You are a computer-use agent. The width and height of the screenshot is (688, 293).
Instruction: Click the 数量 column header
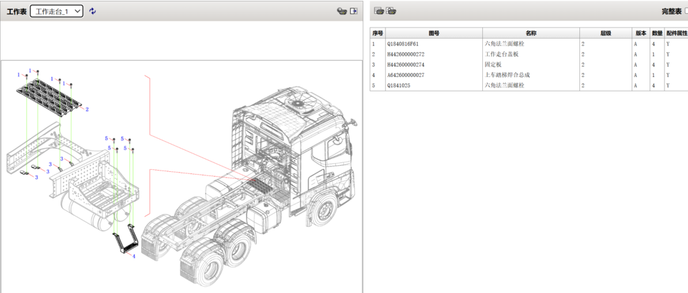click(657, 33)
